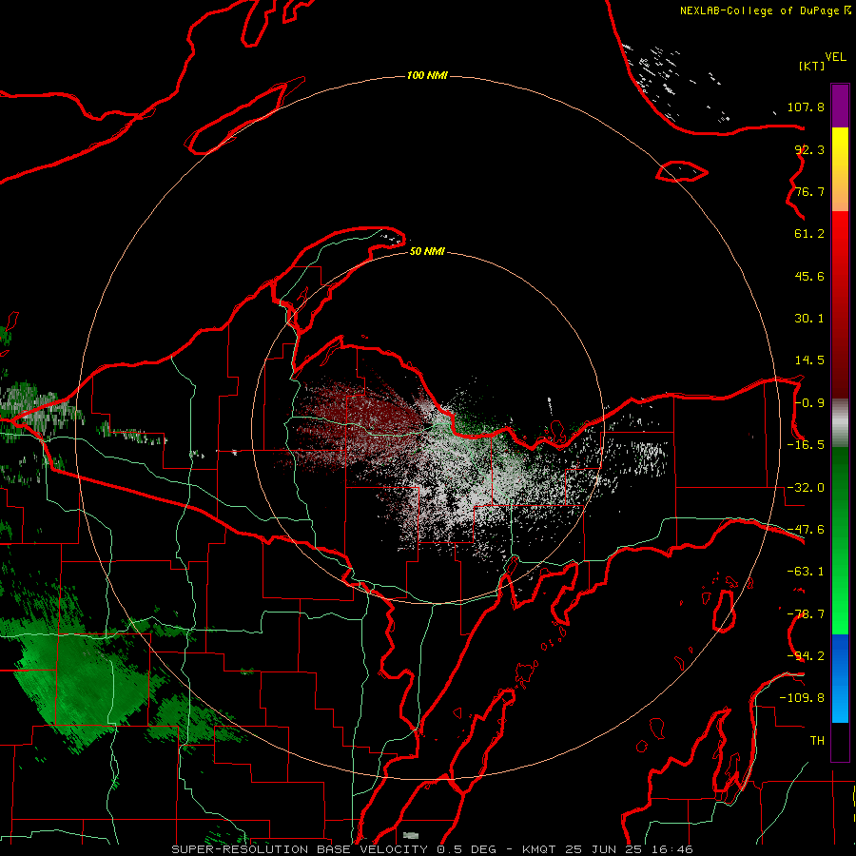Click the 14.5 legend value
The width and height of the screenshot is (856, 856).
[809, 360]
